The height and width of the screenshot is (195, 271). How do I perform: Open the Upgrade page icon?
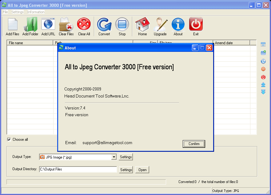(x=160, y=25)
